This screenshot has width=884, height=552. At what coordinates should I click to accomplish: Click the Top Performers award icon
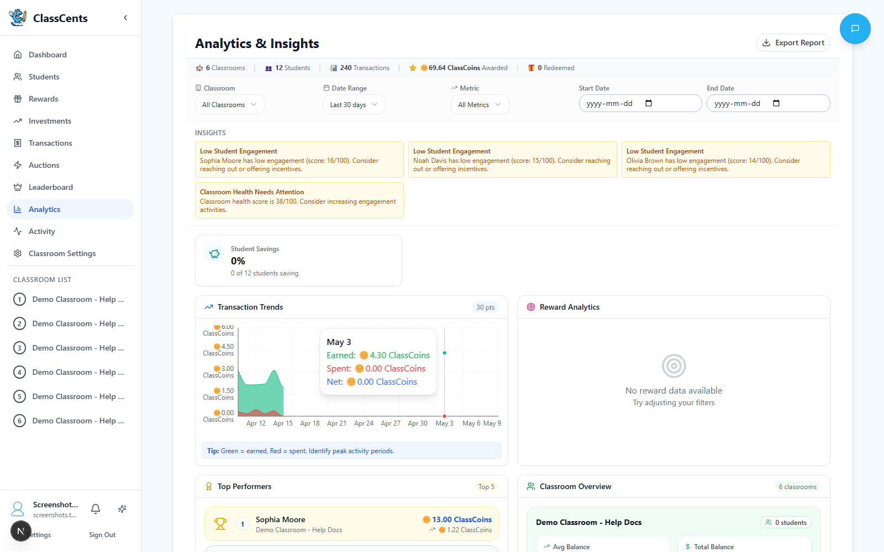[x=209, y=486]
